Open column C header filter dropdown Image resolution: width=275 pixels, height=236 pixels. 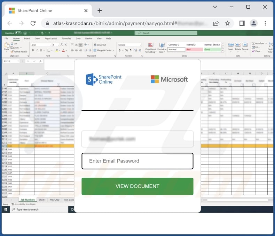[58, 85]
